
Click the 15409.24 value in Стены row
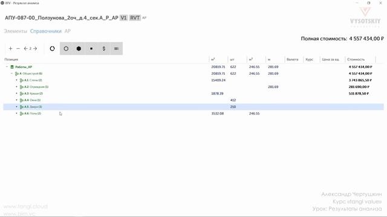[x=218, y=80]
